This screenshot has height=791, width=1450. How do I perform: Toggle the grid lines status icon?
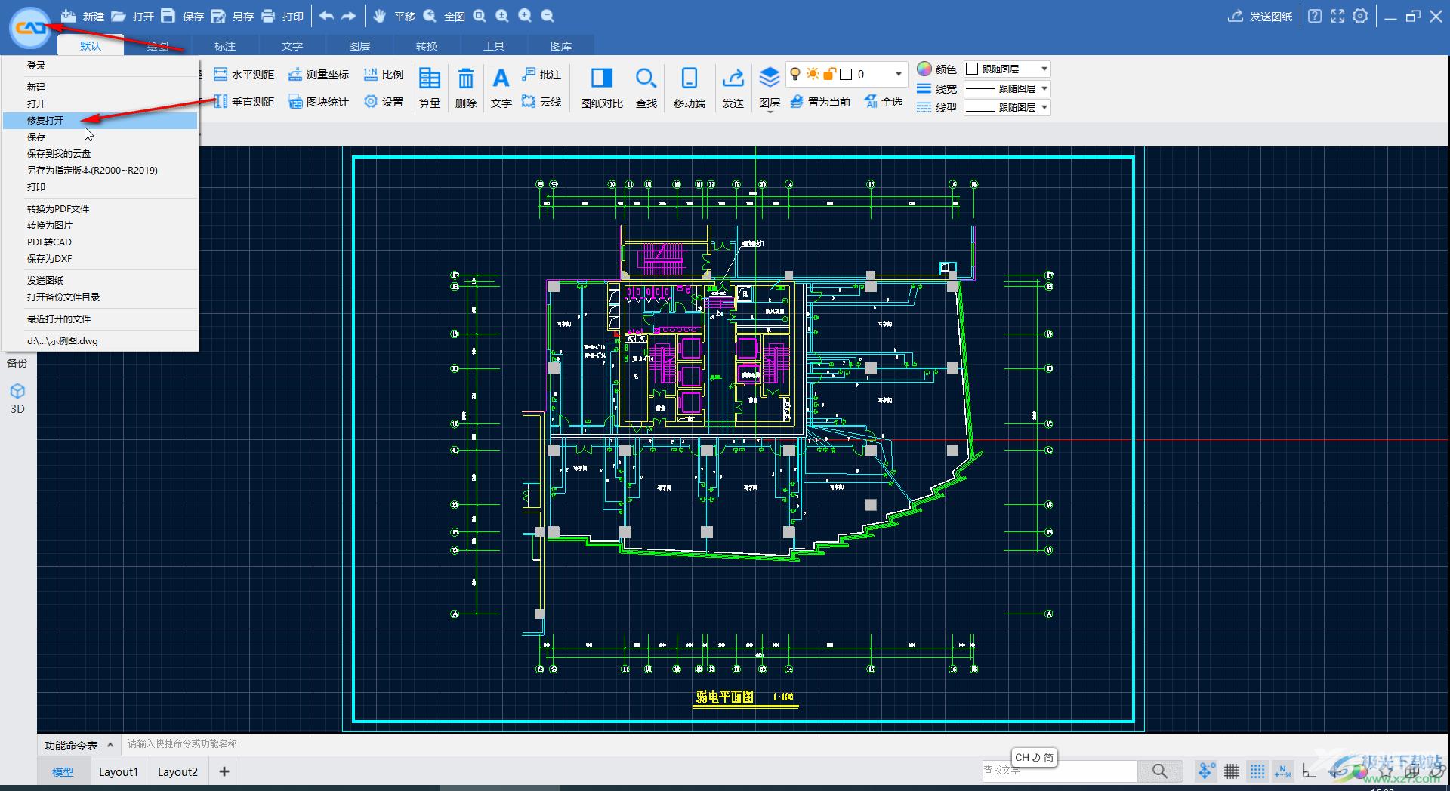[1232, 771]
